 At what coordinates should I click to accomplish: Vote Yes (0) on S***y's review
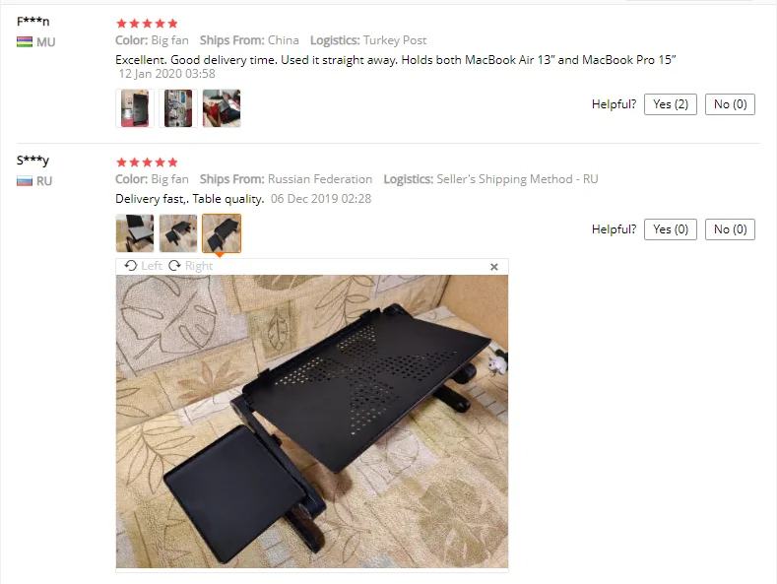click(671, 229)
